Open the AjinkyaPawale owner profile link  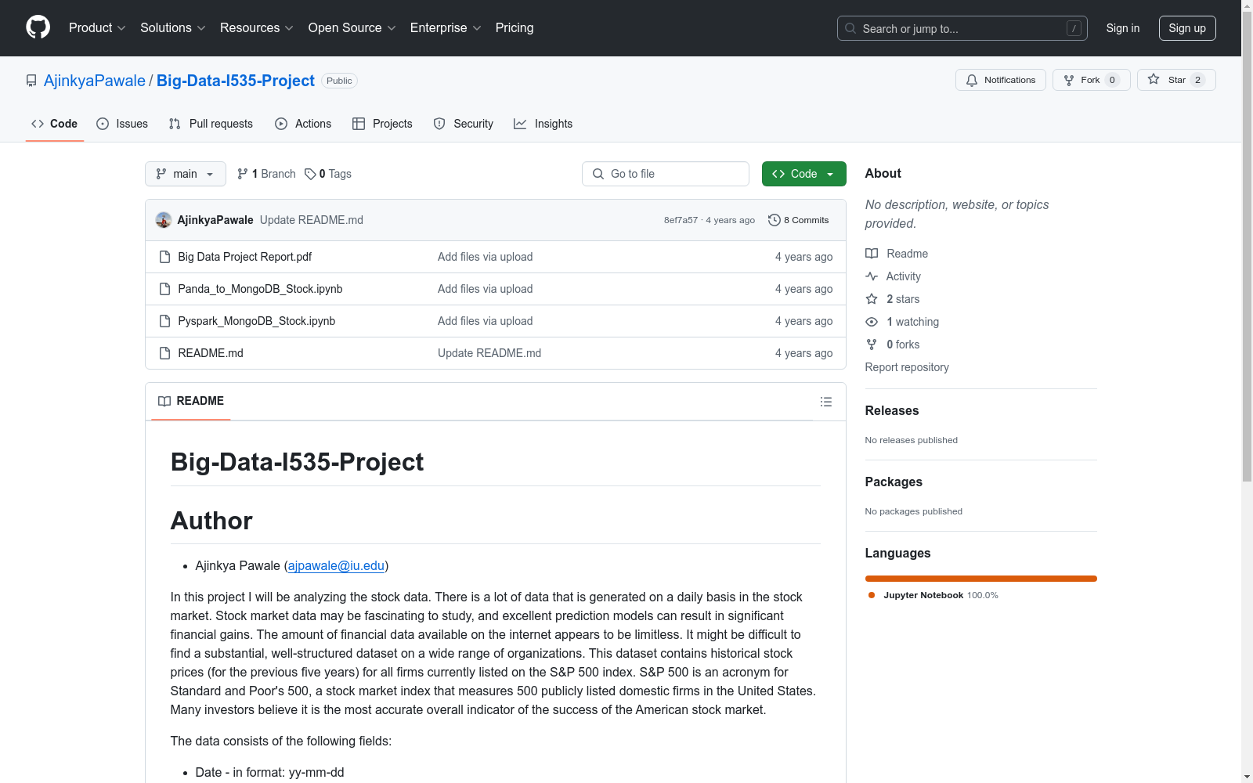pyautogui.click(x=95, y=81)
